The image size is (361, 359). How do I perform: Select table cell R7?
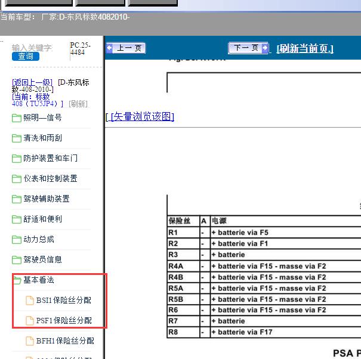[x=184, y=321]
